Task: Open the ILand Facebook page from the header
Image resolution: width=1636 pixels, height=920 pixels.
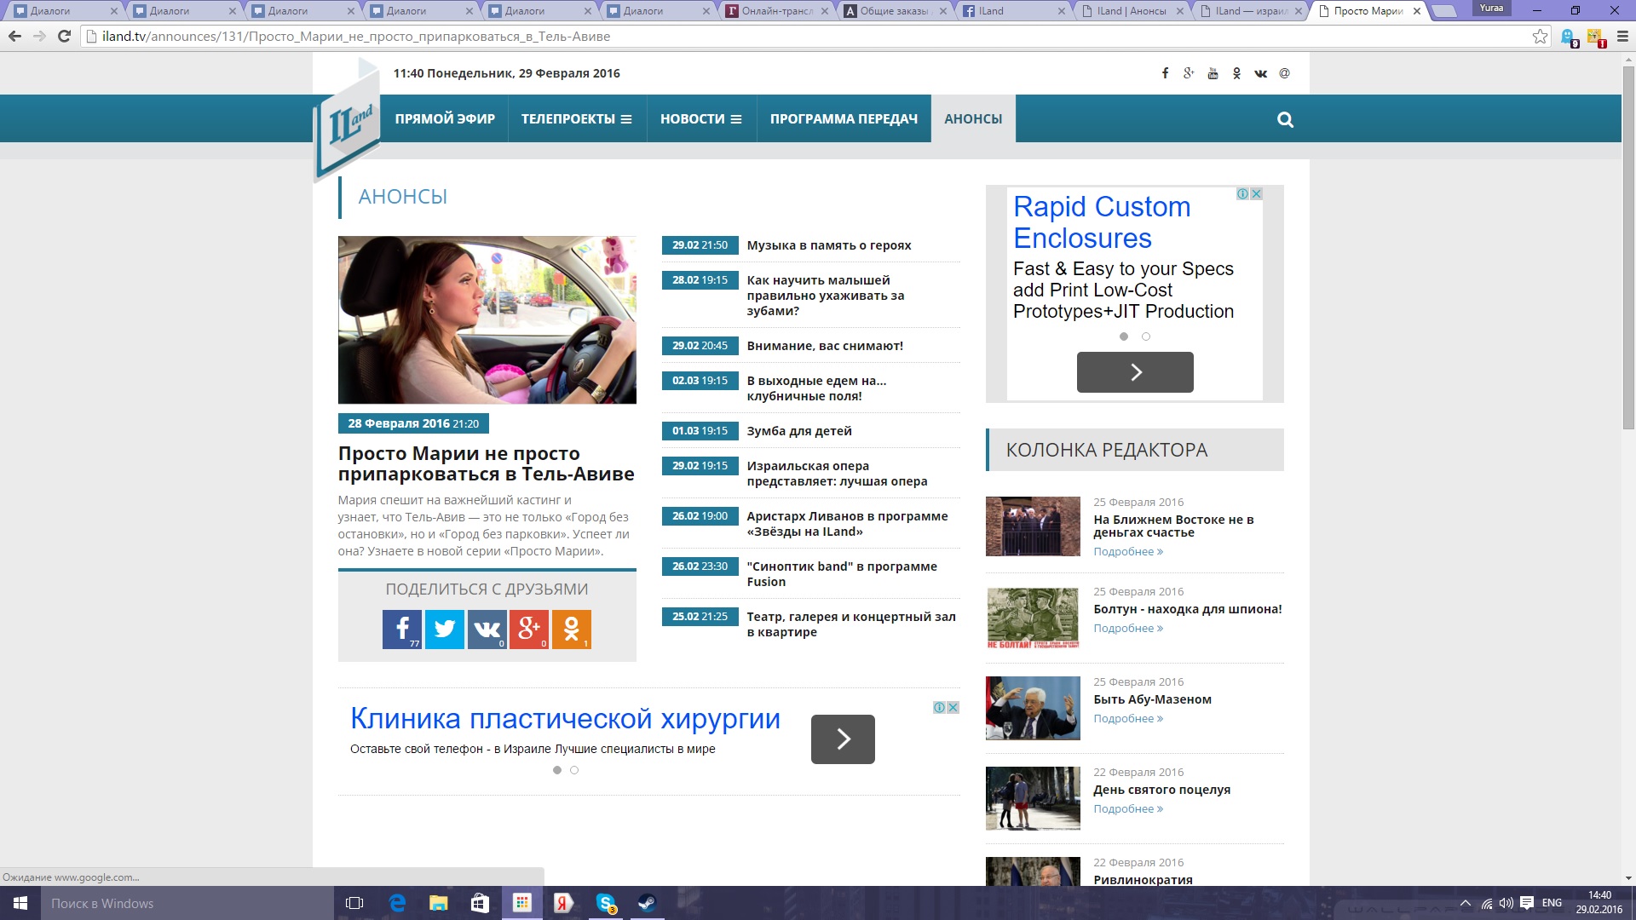Action: pyautogui.click(x=1165, y=73)
